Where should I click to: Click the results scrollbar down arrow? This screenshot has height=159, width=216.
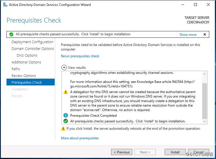[204, 122]
